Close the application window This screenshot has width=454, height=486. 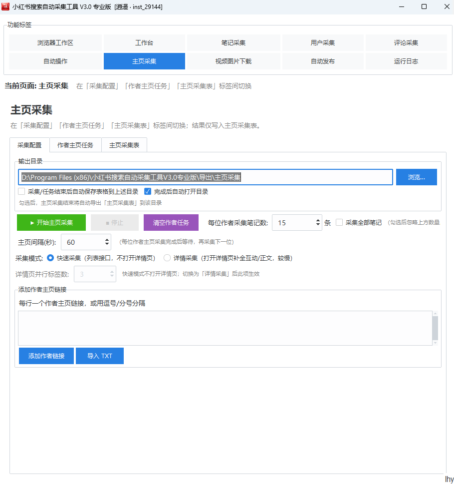click(x=447, y=6)
